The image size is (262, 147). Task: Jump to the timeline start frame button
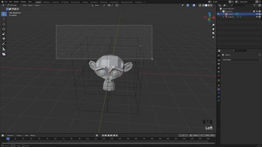pyautogui.click(x=103, y=136)
